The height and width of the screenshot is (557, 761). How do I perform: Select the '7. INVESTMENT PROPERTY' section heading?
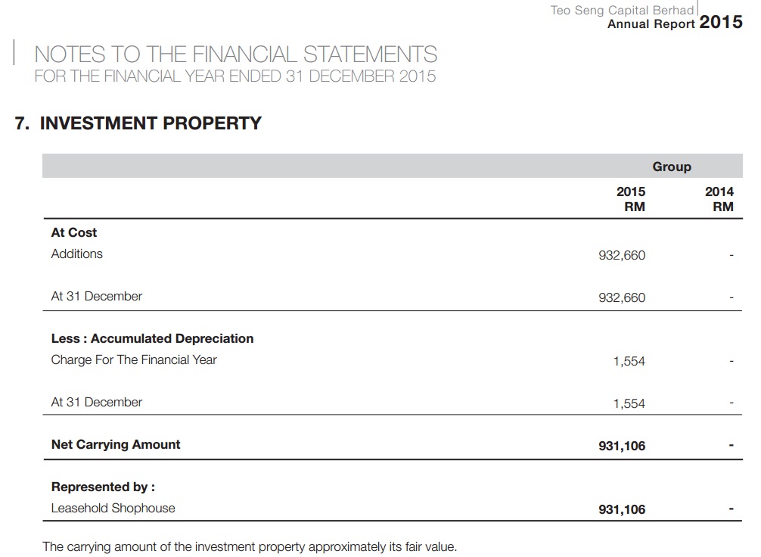(x=138, y=123)
